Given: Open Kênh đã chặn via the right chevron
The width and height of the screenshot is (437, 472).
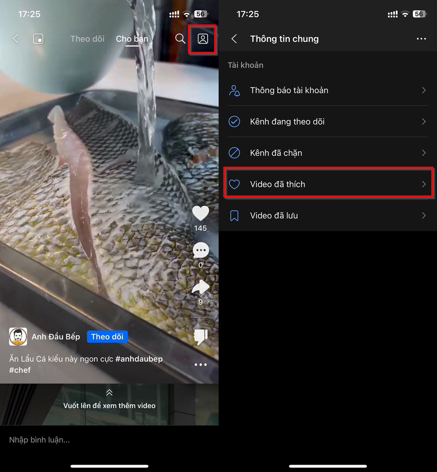Looking at the screenshot, I should tap(423, 153).
